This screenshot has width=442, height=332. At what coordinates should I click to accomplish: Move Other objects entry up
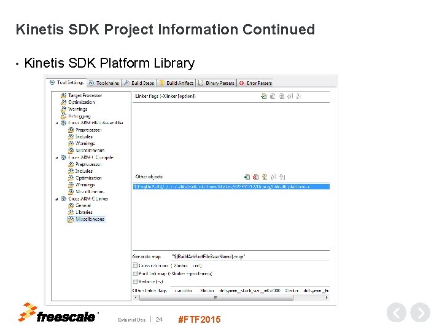(x=273, y=177)
